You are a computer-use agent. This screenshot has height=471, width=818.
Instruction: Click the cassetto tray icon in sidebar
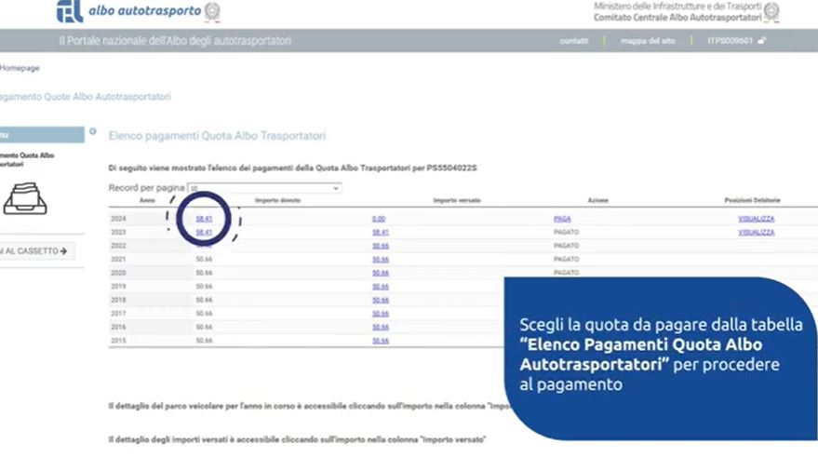(x=25, y=198)
